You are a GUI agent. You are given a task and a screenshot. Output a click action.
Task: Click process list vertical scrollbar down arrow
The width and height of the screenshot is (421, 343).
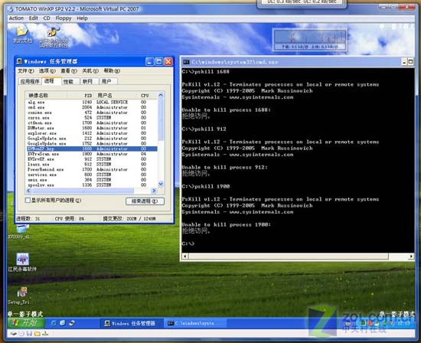coord(161,184)
